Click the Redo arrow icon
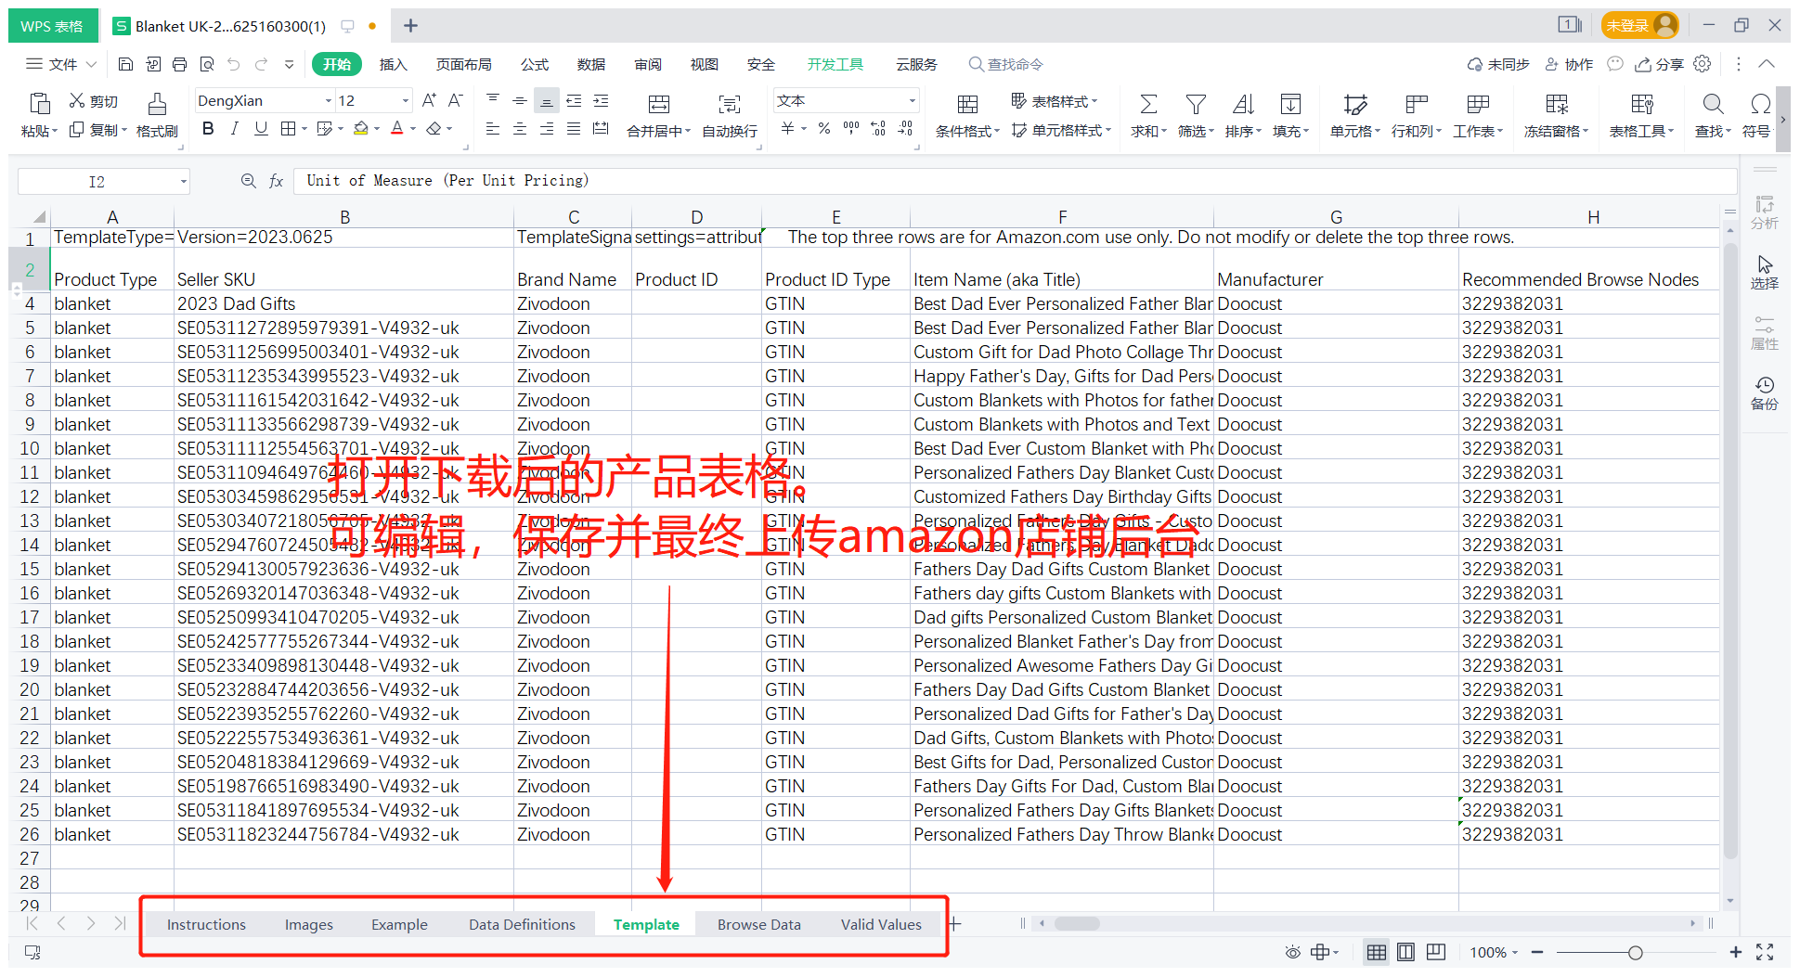Screen dimensions: 1800x977 click(262, 64)
